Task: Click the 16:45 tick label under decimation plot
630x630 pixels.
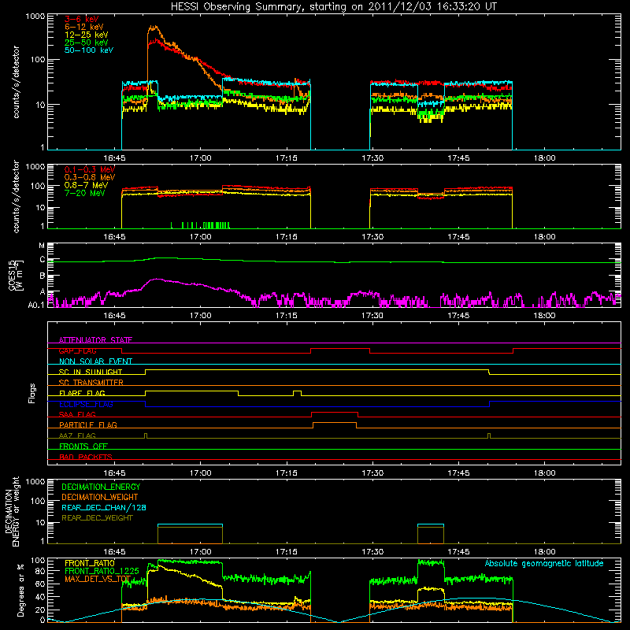Action: [114, 552]
